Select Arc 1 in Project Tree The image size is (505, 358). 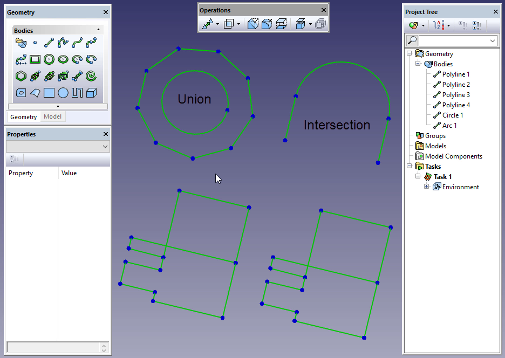point(449,126)
